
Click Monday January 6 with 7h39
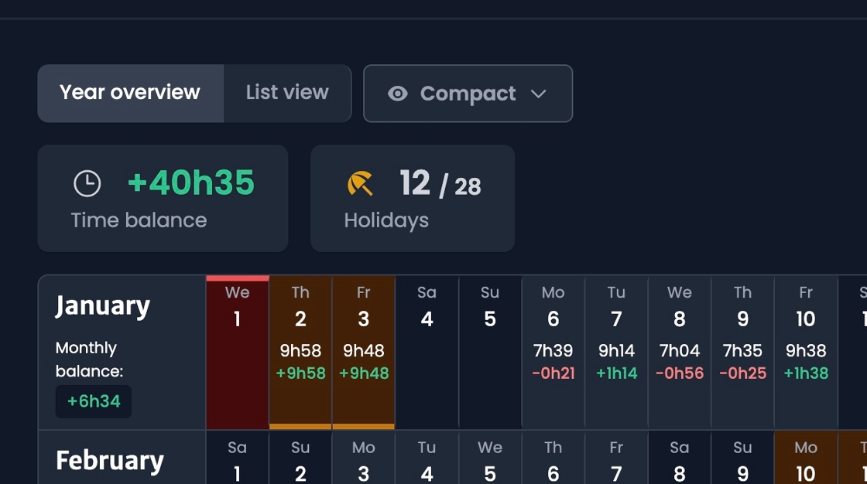[553, 352]
